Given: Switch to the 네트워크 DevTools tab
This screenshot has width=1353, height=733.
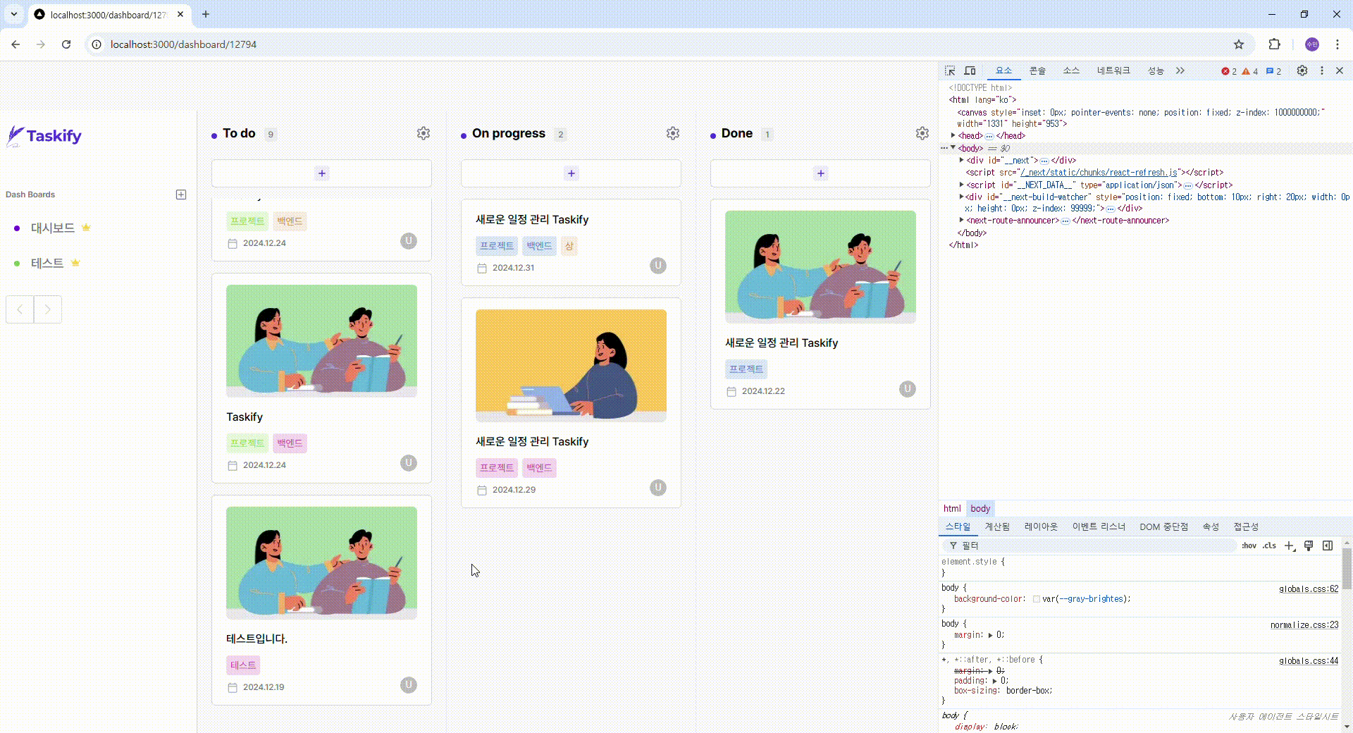Looking at the screenshot, I should click(x=1113, y=71).
